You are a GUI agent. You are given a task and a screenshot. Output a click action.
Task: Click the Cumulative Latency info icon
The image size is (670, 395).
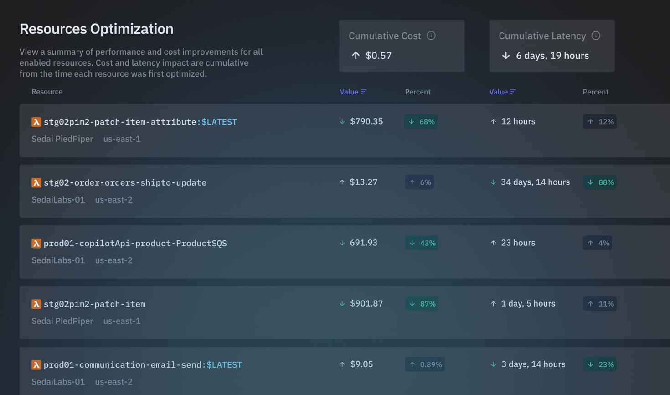click(596, 36)
